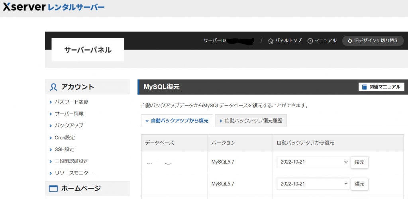Click the book icon in 関連マニュアル
Screen dimensions: 408x199
[364, 87]
